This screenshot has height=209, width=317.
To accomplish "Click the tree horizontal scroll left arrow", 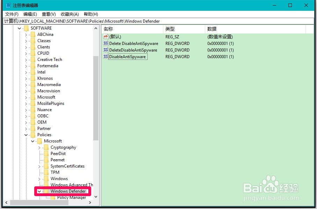I will pyautogui.click(x=6, y=202).
